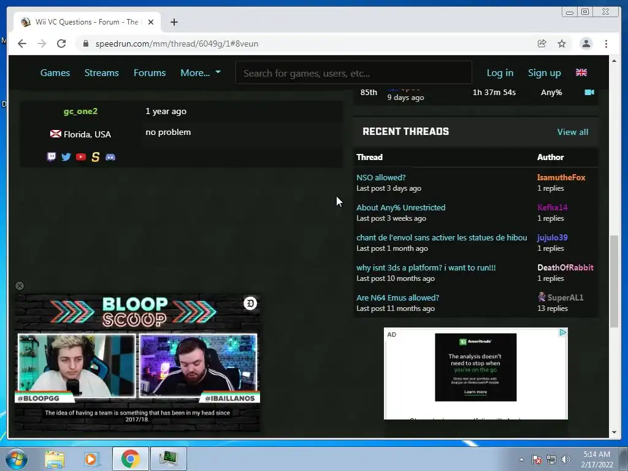Screen dimensions: 628x471
Task: Close the Wii VC Questions tab
Action: [151, 22]
